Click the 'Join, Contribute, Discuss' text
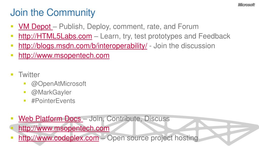The width and height of the screenshot is (259, 146). (129, 119)
